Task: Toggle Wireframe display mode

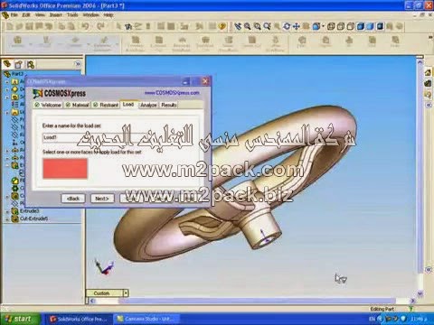Action: [331, 26]
